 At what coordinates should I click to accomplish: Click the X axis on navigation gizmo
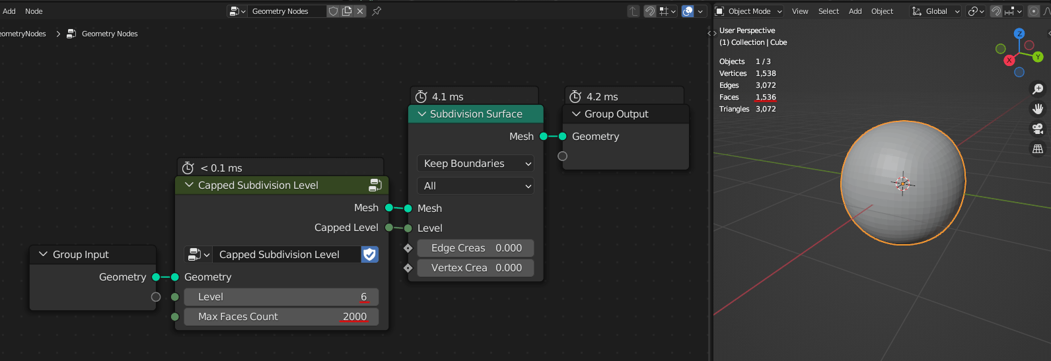[1009, 60]
